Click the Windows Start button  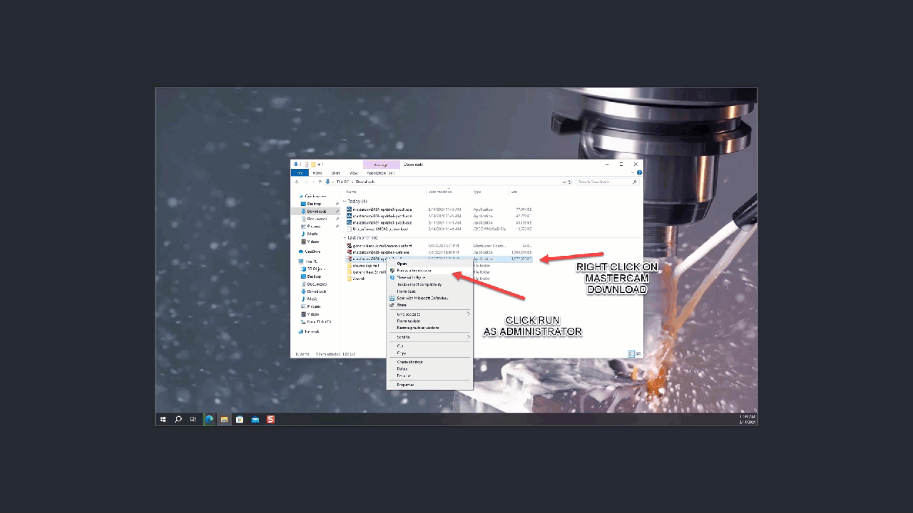click(x=163, y=419)
